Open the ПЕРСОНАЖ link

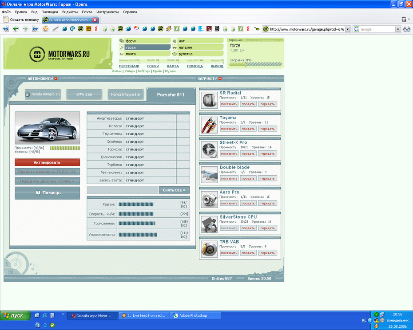point(129,67)
